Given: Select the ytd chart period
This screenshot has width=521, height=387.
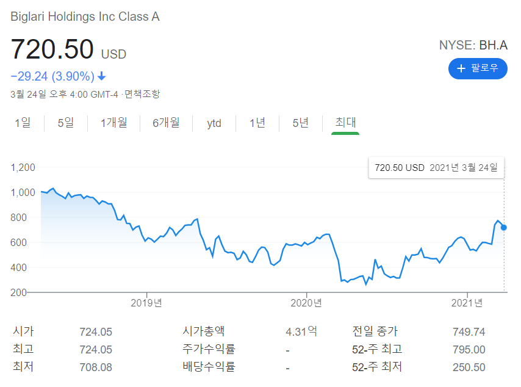Looking at the screenshot, I should pyautogui.click(x=214, y=123).
